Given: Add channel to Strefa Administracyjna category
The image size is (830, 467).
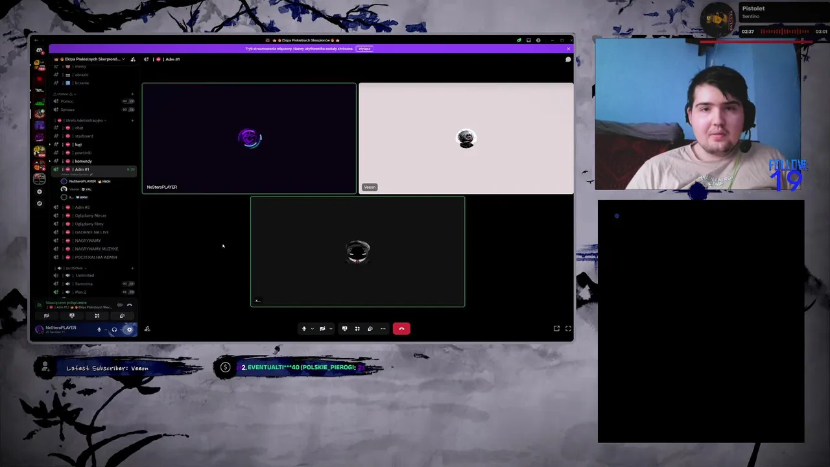Looking at the screenshot, I should click(x=132, y=121).
